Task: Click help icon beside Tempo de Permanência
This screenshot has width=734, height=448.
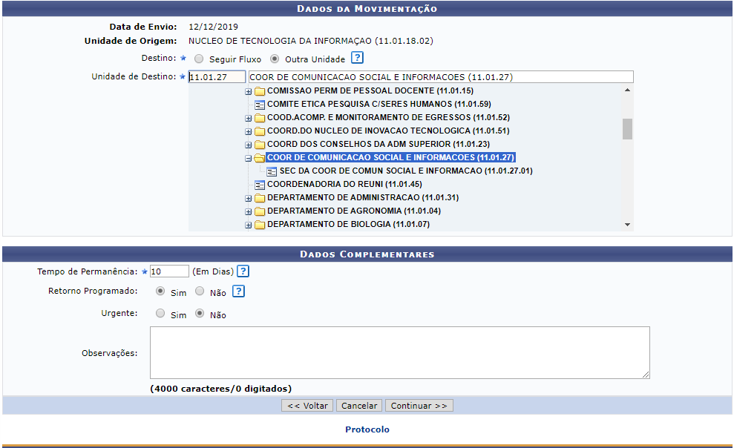Action: coord(243,271)
